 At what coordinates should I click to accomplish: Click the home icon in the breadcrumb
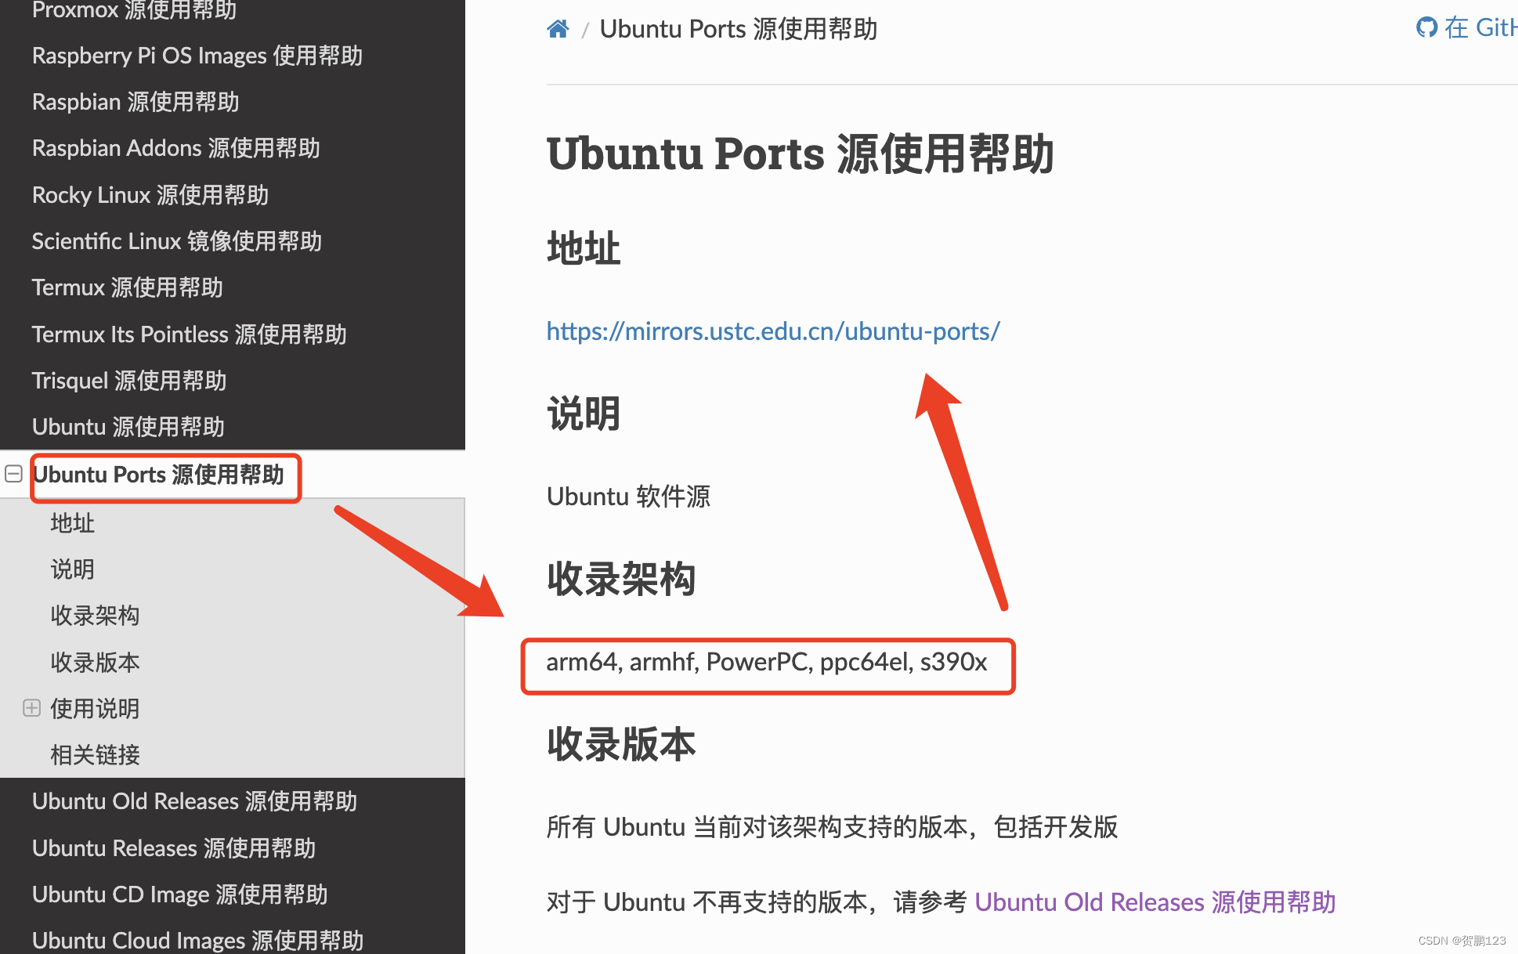coord(557,28)
